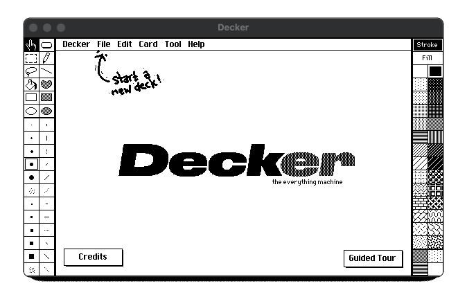Select the Widgets tool with button shape
This screenshot has height=306, width=467.
[46, 45]
